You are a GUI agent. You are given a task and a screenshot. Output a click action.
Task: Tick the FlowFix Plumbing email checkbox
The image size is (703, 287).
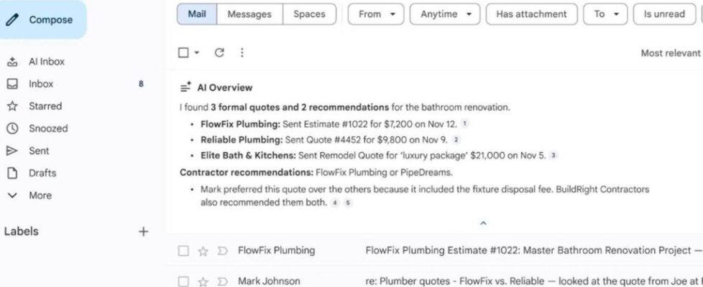click(x=183, y=251)
